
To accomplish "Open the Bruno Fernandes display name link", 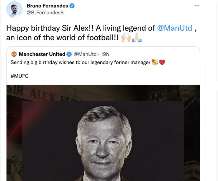I will 47,6.
